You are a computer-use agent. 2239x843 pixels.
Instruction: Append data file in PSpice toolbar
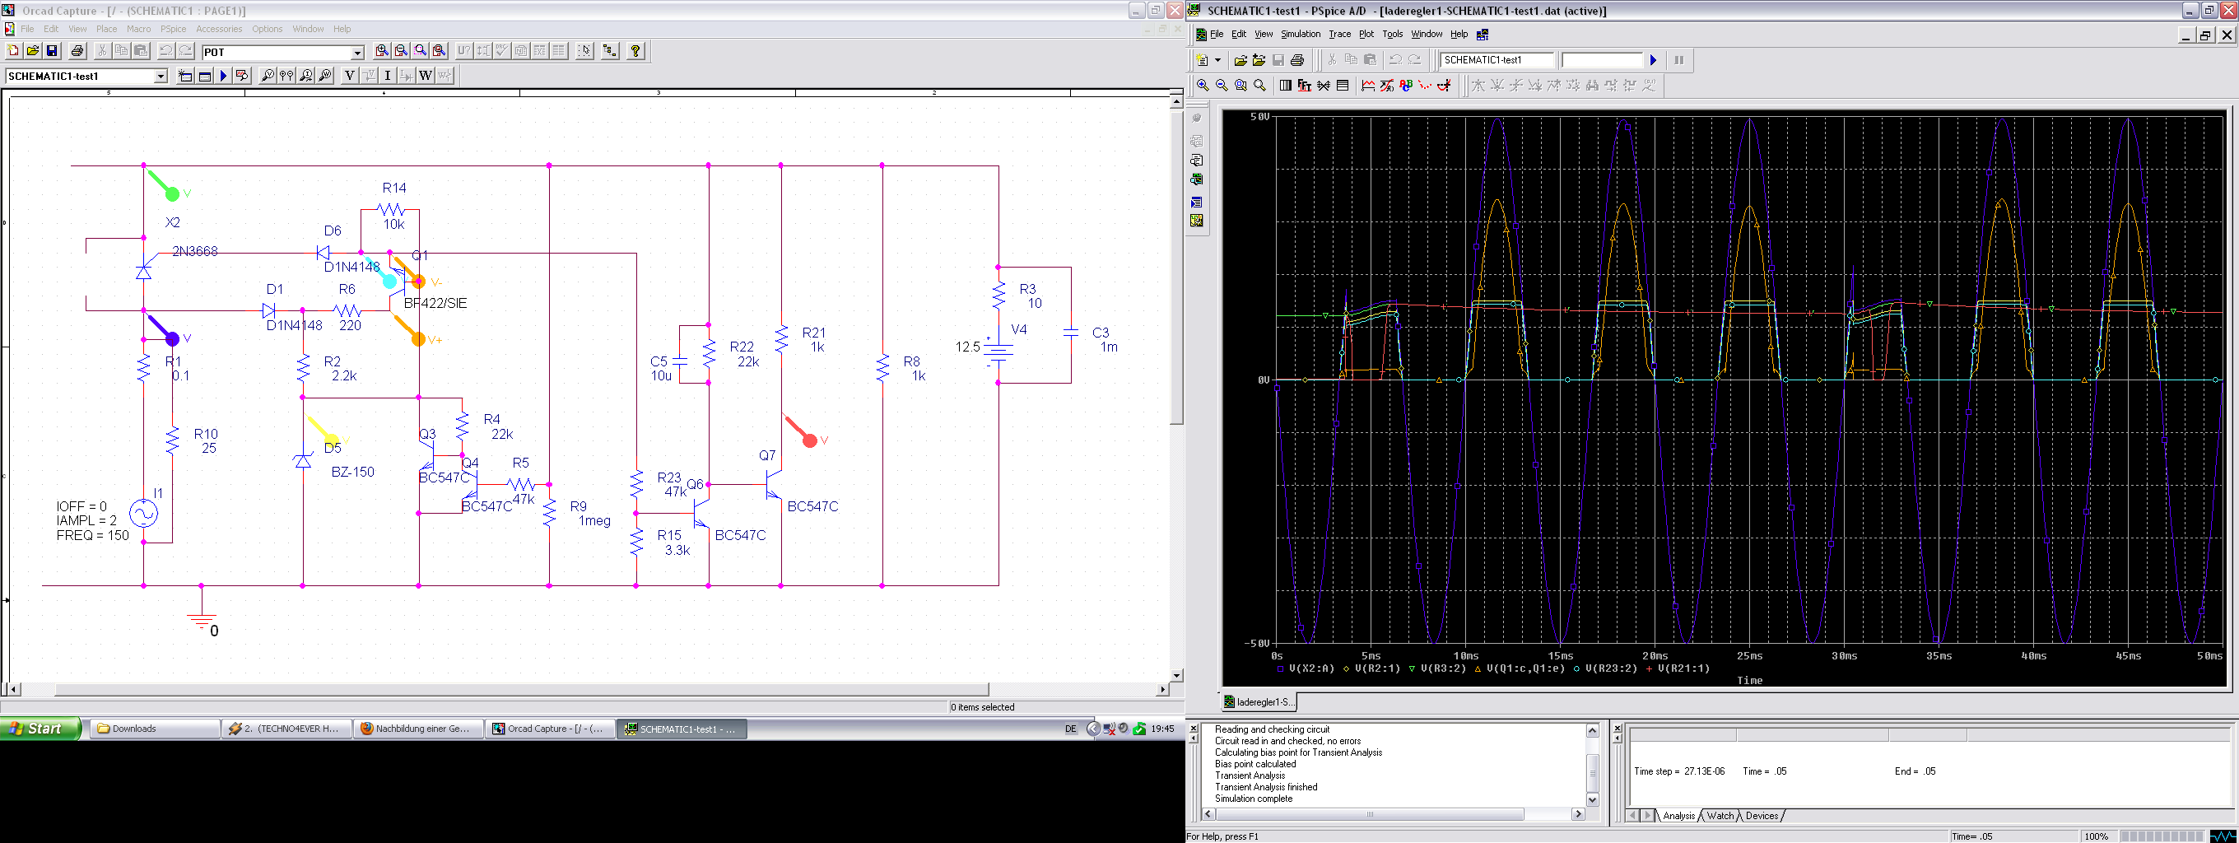1259,60
